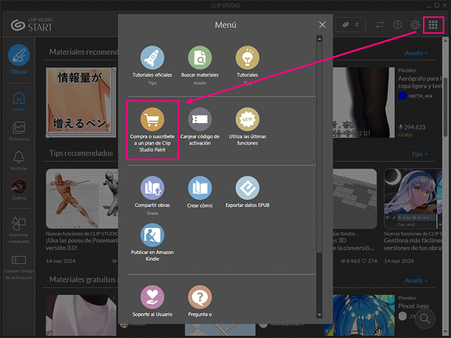451x338 pixels.
Task: Go to Inicio in the sidebar
Action: [19, 101]
